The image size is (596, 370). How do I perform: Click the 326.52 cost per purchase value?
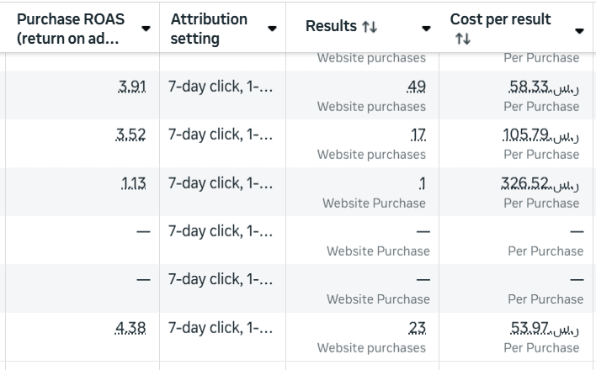tap(540, 183)
